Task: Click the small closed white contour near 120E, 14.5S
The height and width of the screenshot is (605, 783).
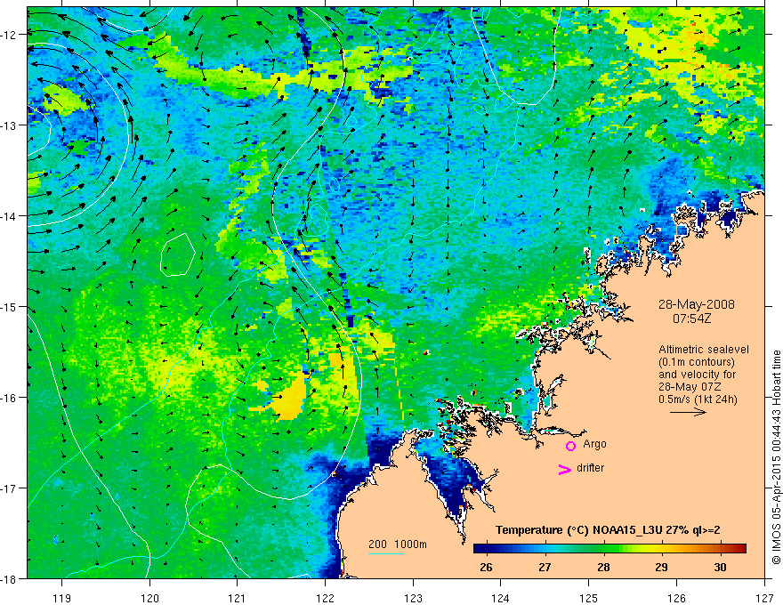Action: 178,254
